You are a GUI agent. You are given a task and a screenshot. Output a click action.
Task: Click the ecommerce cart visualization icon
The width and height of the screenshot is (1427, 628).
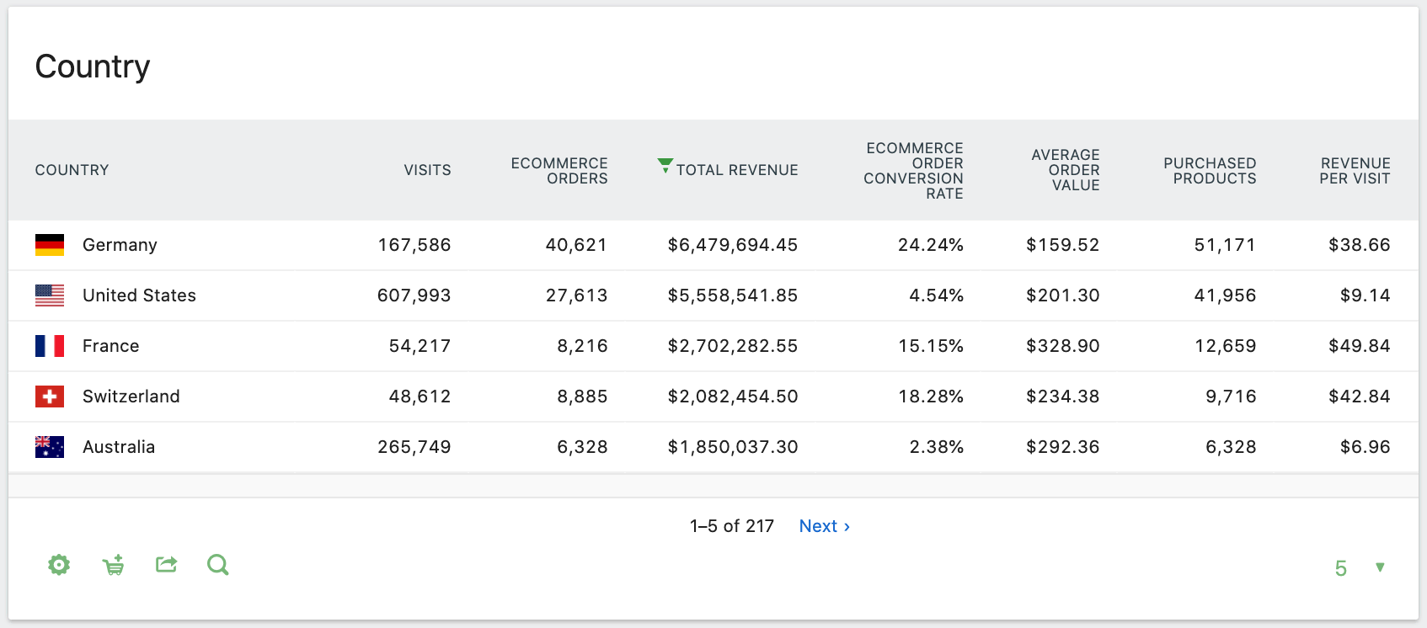pos(113,565)
